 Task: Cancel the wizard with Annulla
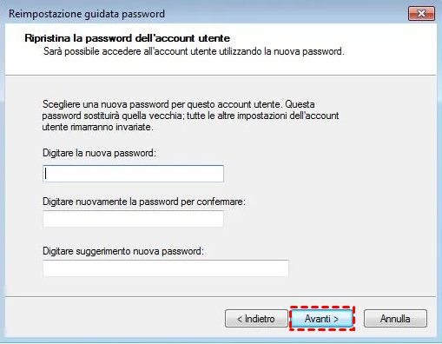395,319
